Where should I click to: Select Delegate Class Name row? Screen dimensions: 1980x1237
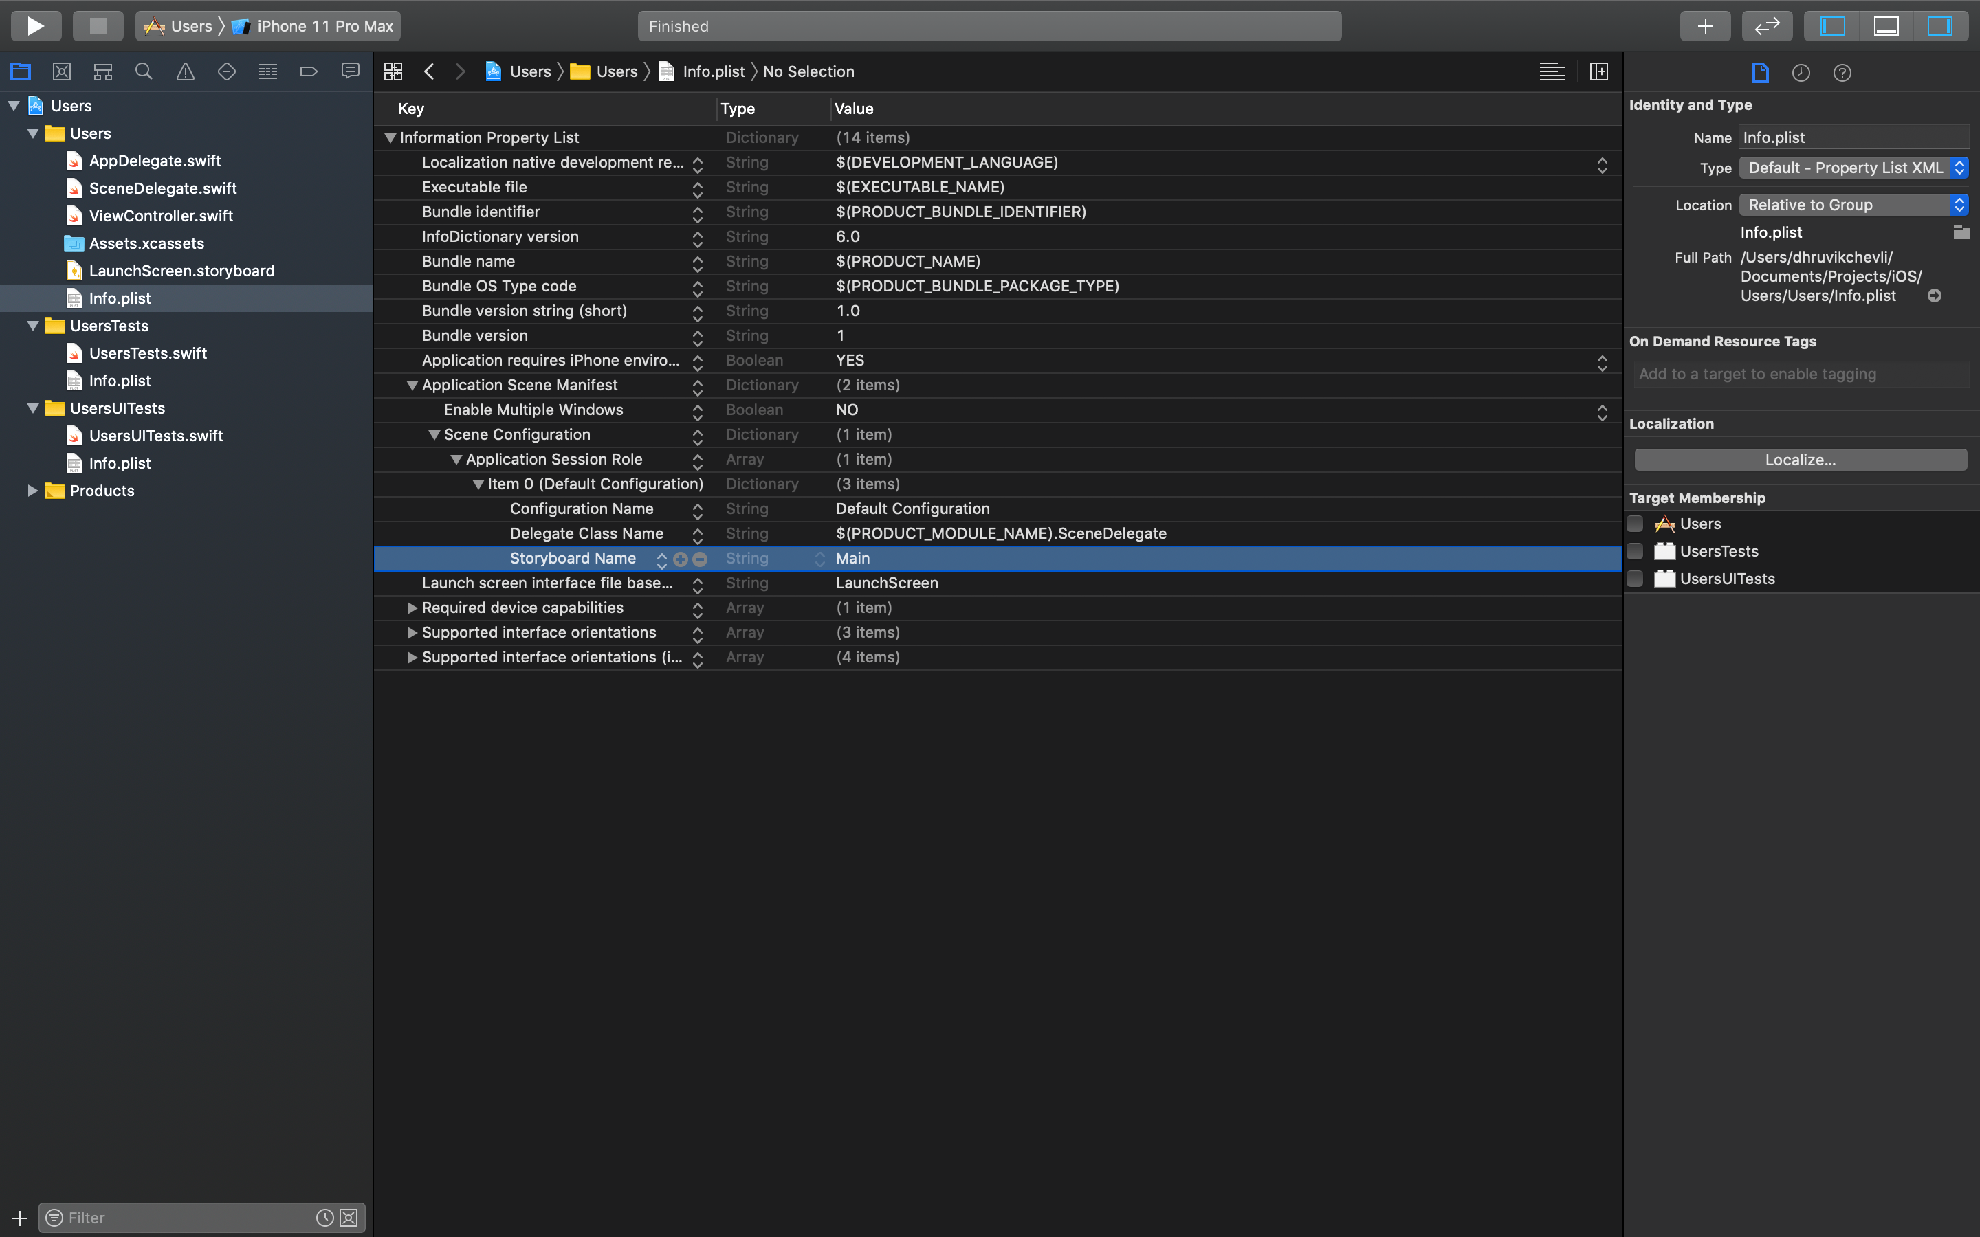[x=998, y=533]
